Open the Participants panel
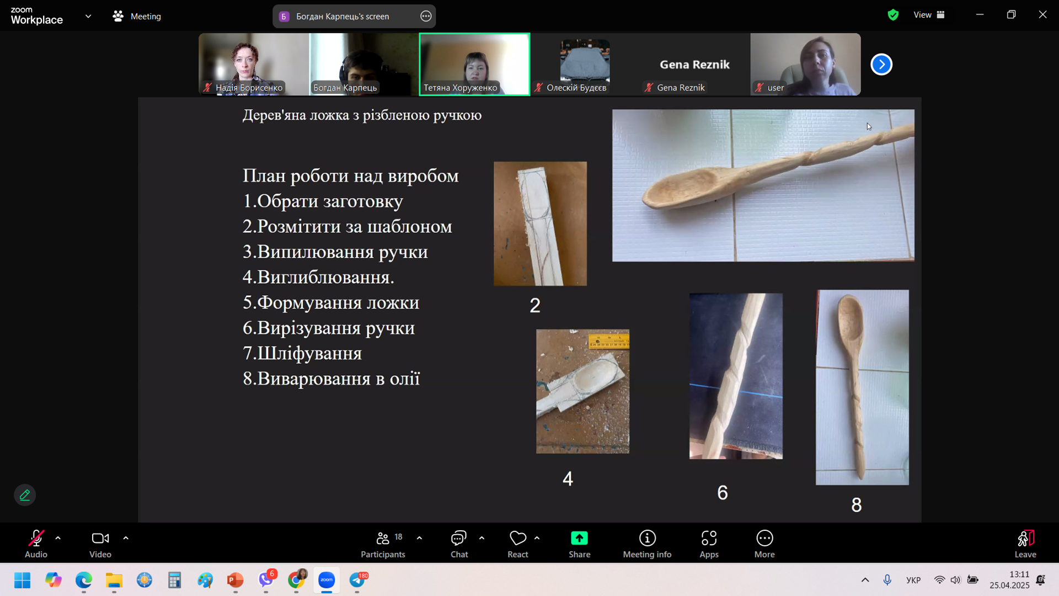The height and width of the screenshot is (596, 1059). click(x=383, y=544)
